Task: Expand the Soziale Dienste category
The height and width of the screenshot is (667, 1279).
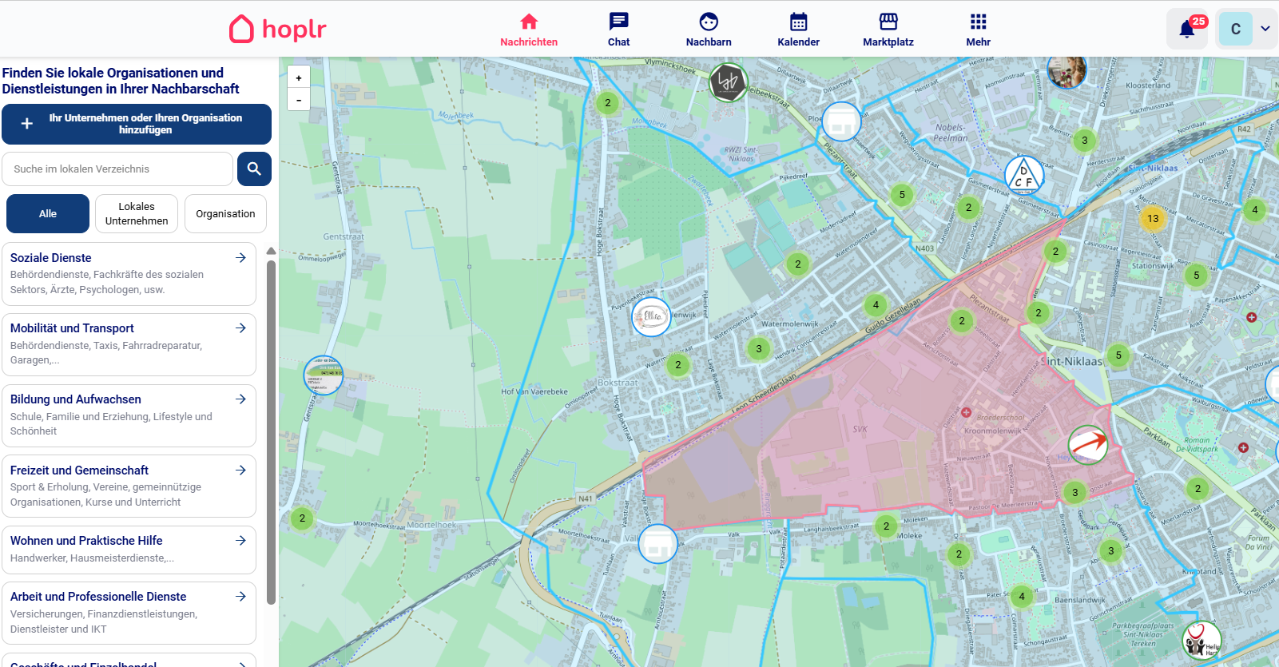Action: [x=129, y=273]
